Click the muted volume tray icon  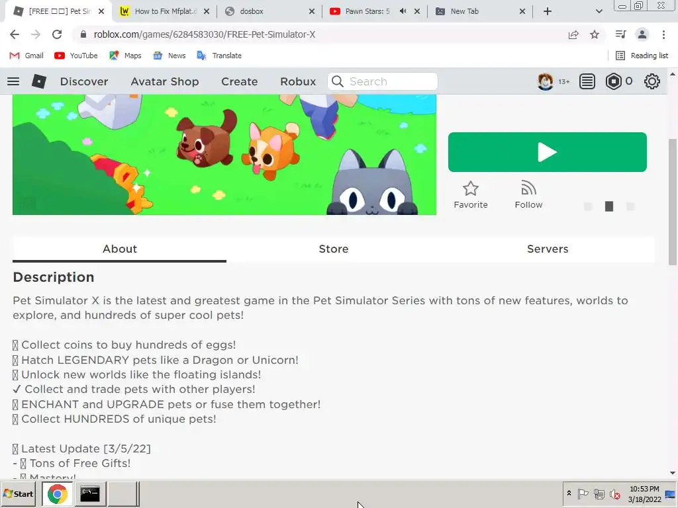pos(614,493)
